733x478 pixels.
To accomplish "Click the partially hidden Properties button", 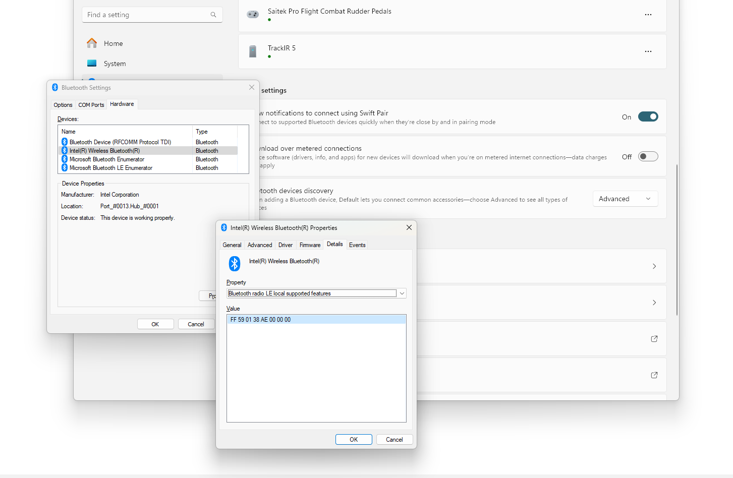I will click(208, 296).
